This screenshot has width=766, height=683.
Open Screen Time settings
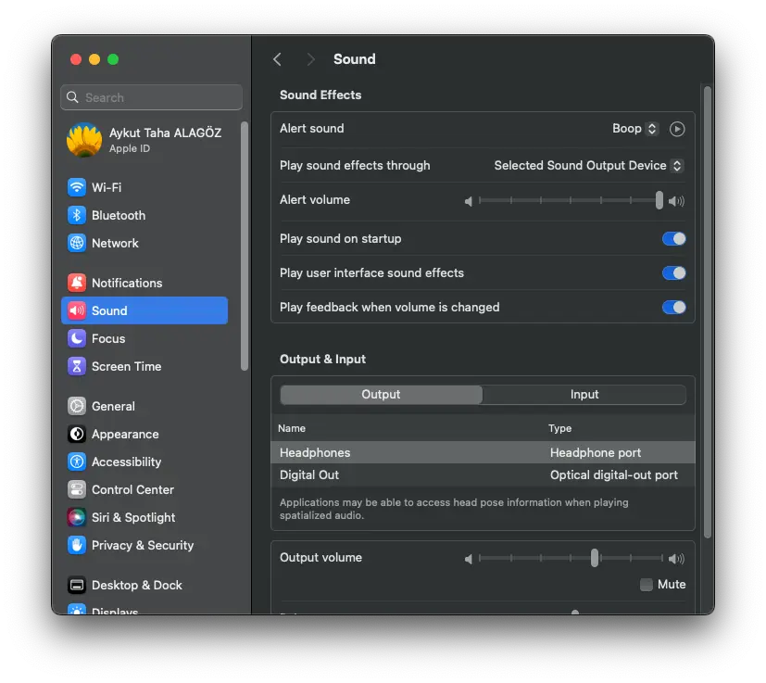(127, 366)
